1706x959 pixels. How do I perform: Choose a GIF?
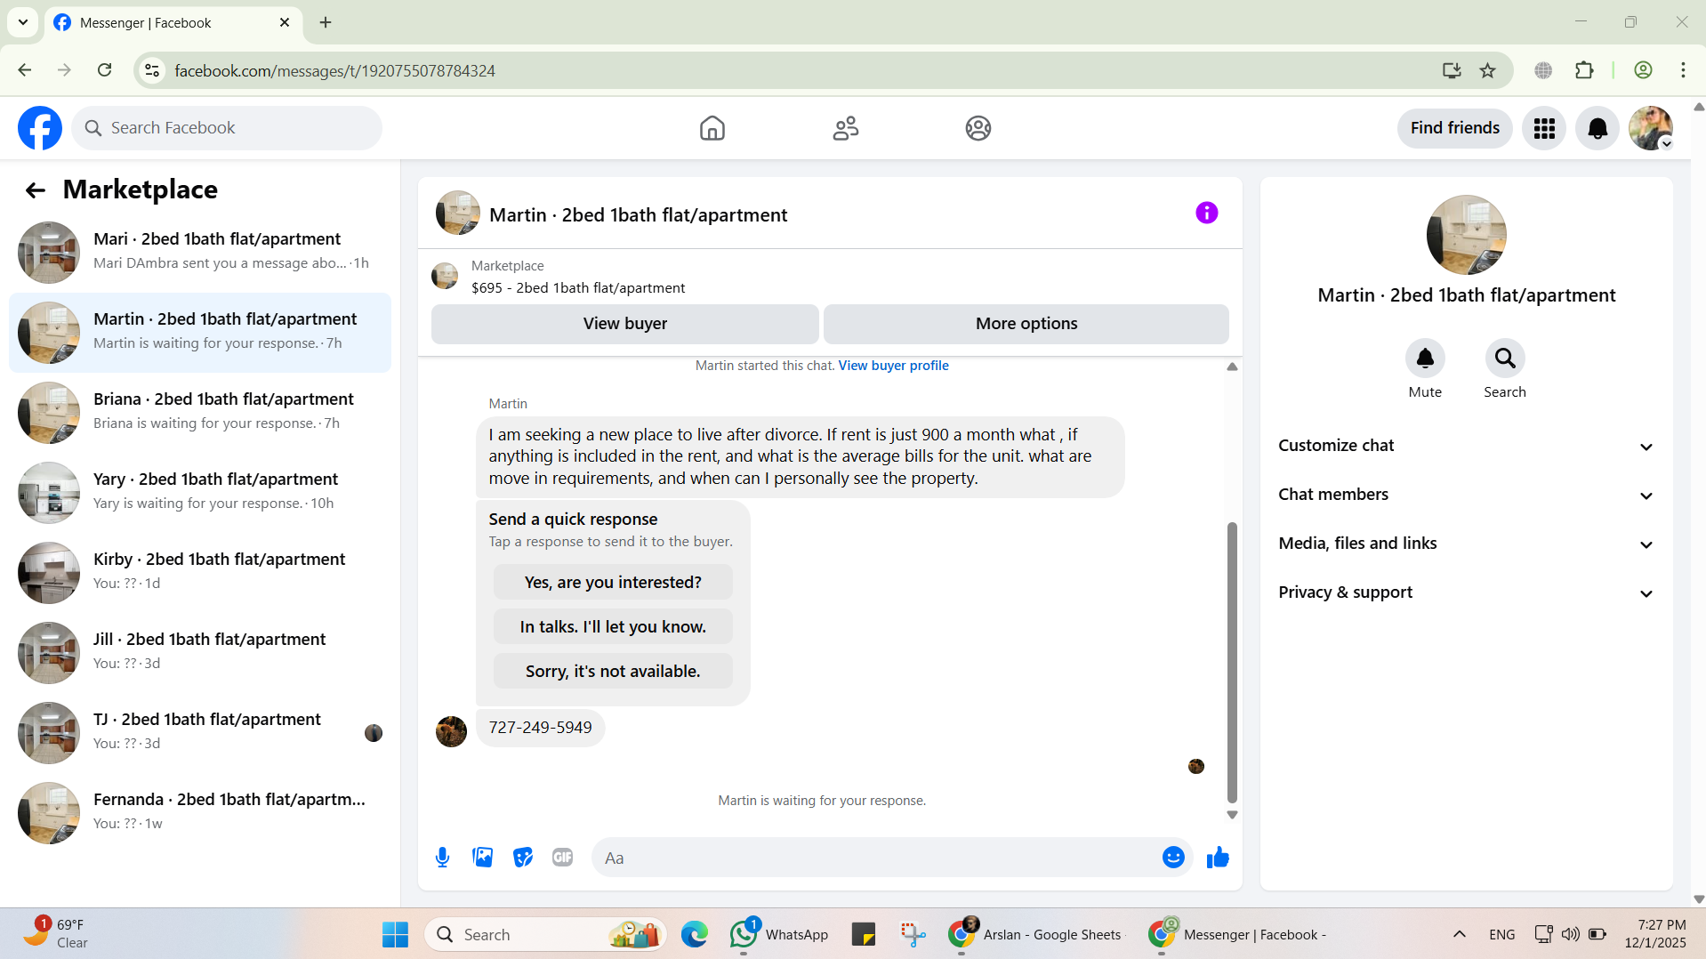[562, 858]
